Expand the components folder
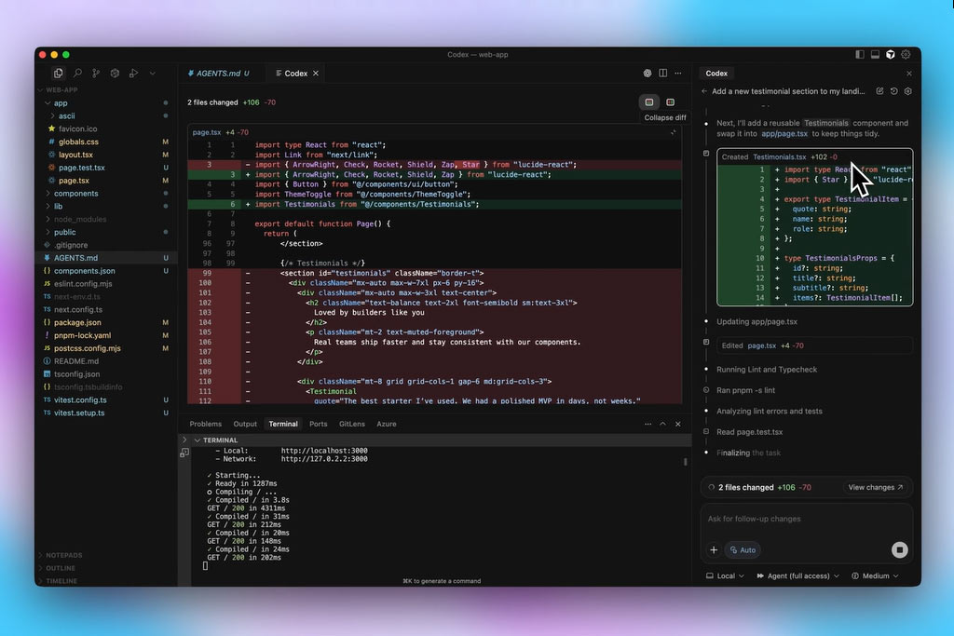 (x=75, y=194)
